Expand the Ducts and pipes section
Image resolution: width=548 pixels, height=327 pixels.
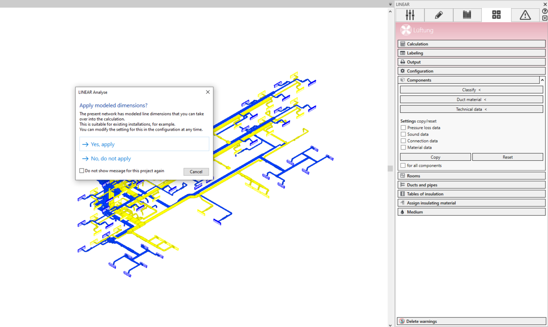(471, 185)
